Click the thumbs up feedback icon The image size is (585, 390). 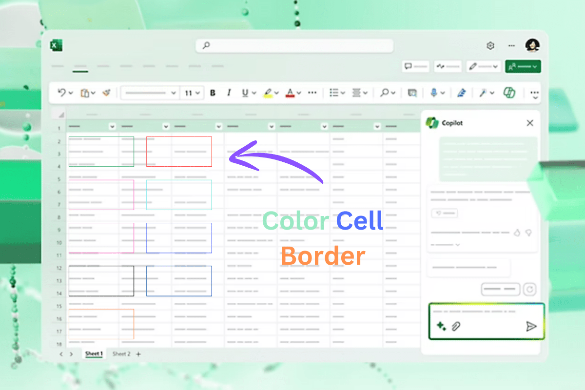pyautogui.click(x=517, y=233)
